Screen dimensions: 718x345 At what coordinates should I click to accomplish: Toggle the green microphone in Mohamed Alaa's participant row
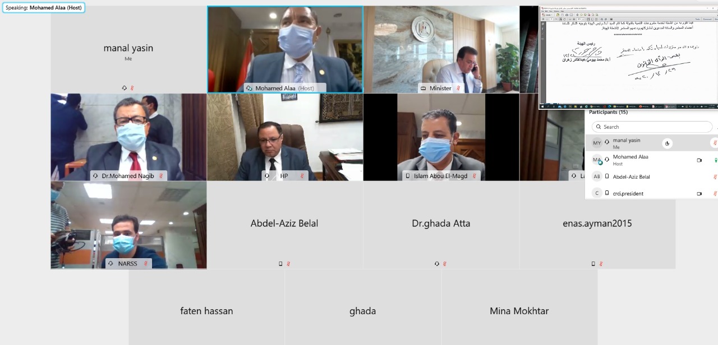tap(715, 160)
